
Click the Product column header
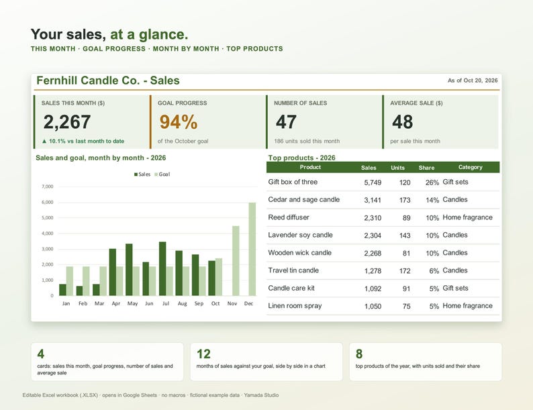(x=310, y=167)
